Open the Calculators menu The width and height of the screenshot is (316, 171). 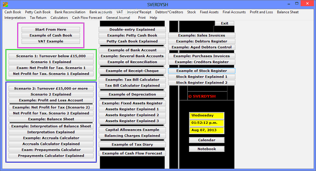(x=59, y=18)
